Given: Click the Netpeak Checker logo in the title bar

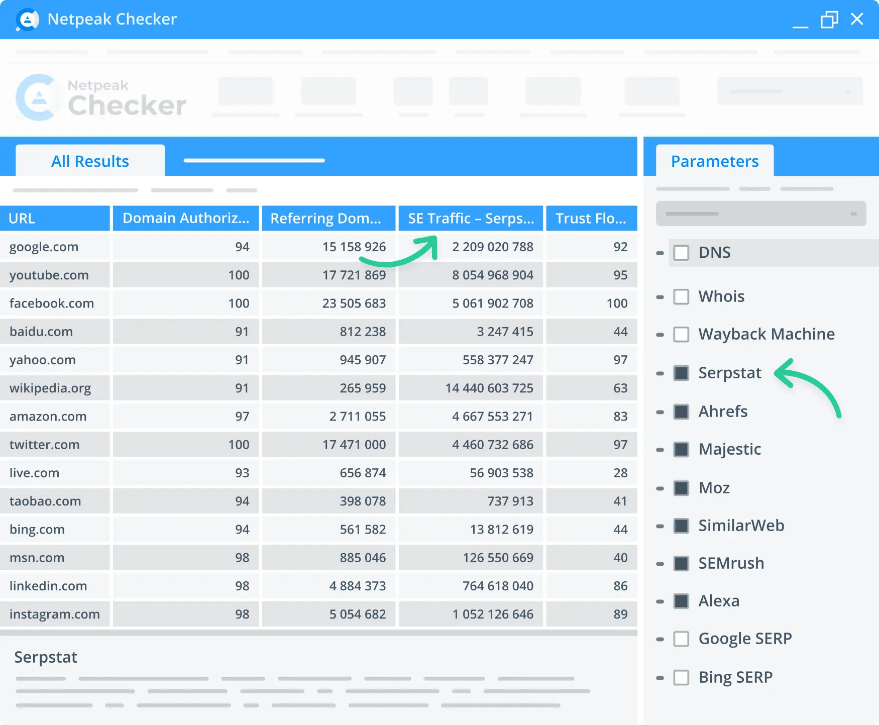Looking at the screenshot, I should (x=28, y=19).
